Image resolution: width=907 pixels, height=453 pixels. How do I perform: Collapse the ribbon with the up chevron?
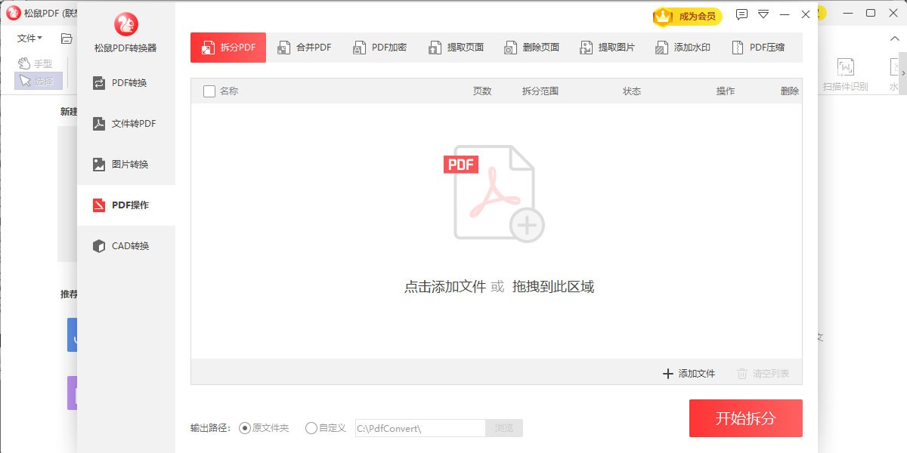896,38
